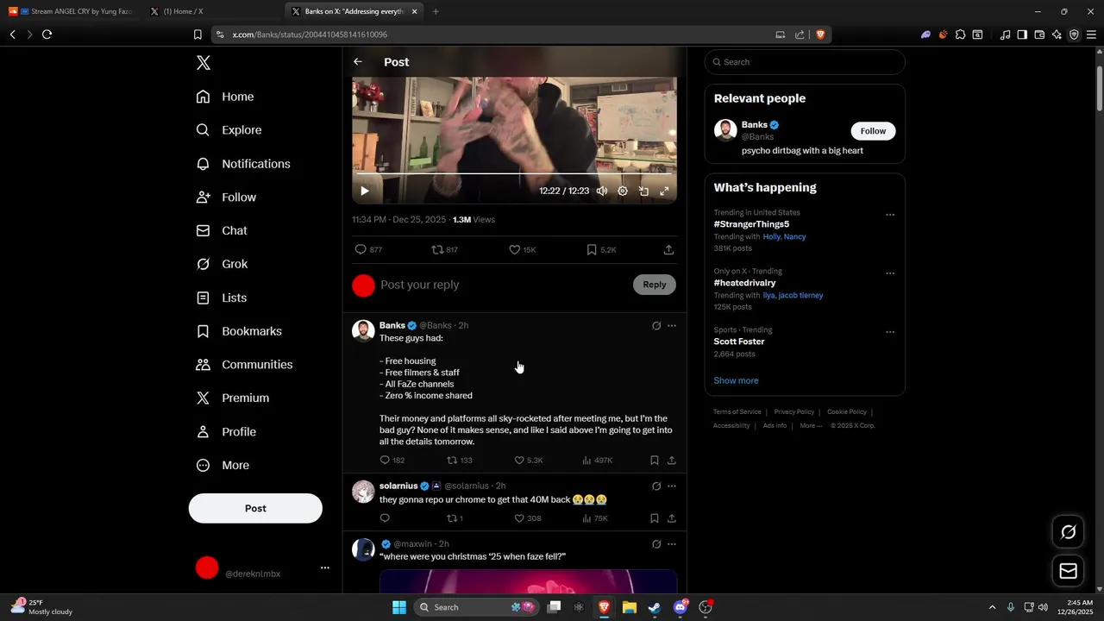Open Grok in the sidebar
1104x621 pixels.
pos(222,264)
